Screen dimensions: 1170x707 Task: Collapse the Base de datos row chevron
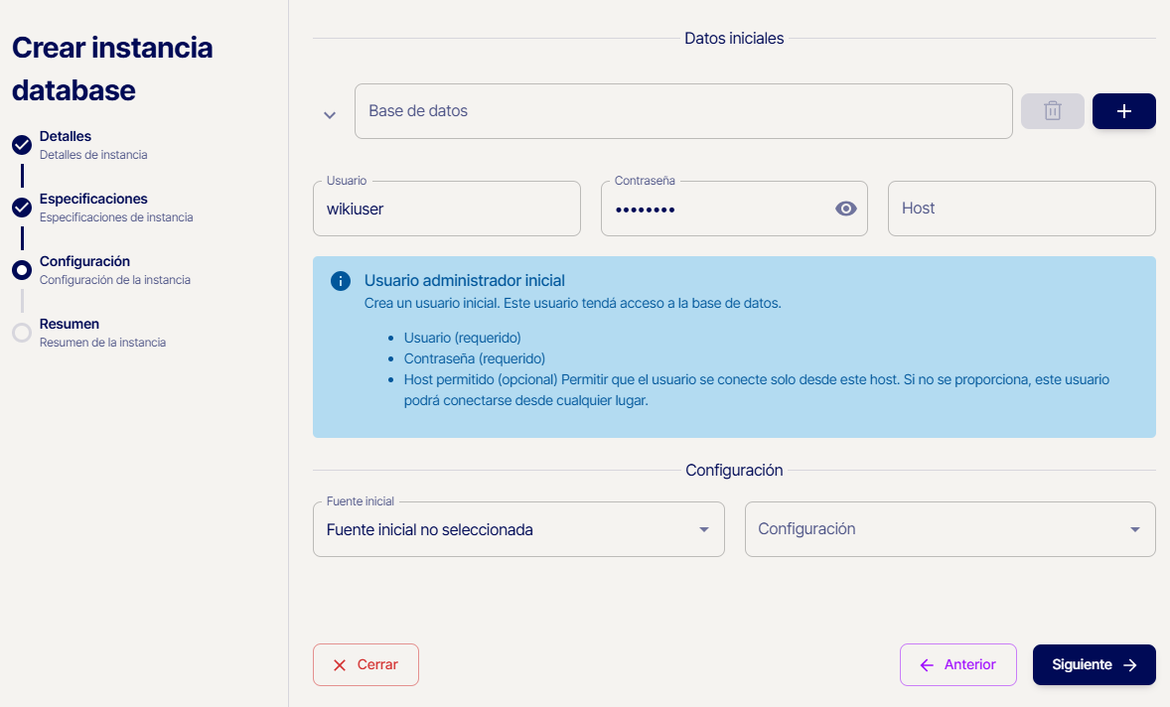click(330, 115)
